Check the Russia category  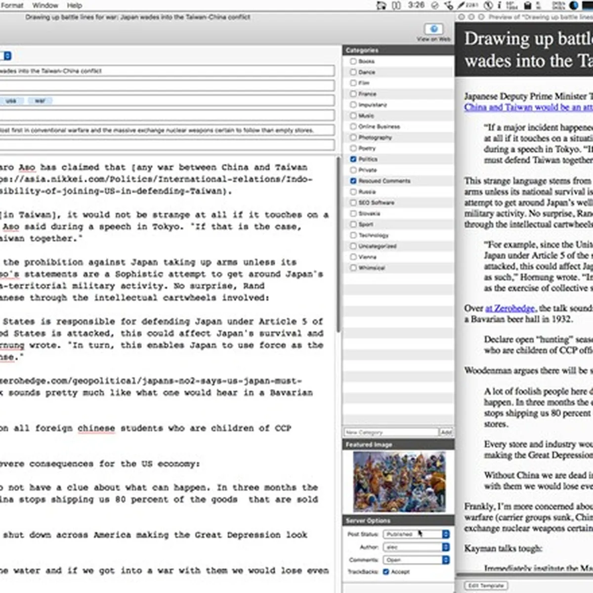pyautogui.click(x=353, y=192)
